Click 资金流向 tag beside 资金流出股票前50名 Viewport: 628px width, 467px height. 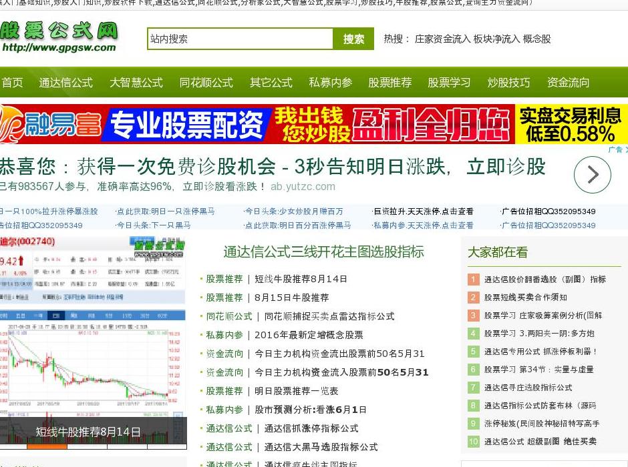tap(224, 354)
